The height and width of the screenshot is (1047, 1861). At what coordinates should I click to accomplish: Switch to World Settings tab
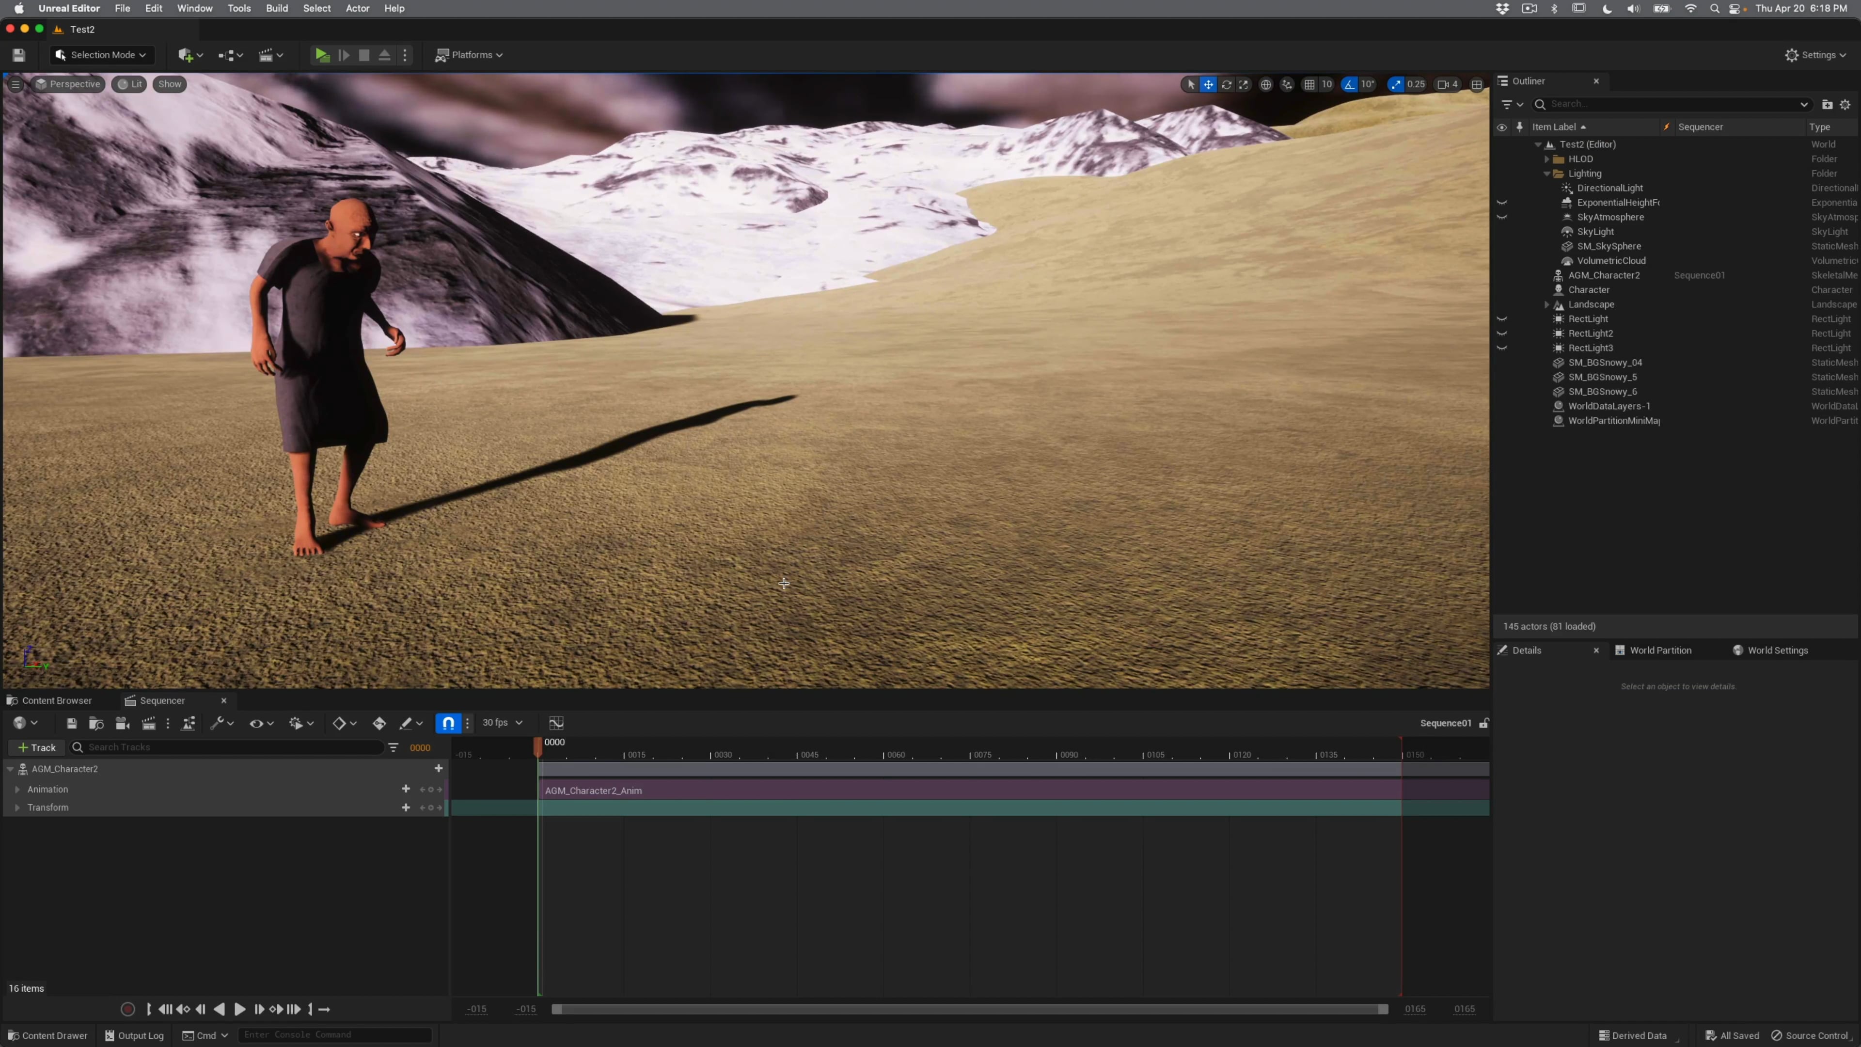pos(1771,651)
